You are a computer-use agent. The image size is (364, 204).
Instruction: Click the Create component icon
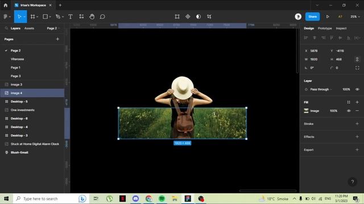point(188,16)
